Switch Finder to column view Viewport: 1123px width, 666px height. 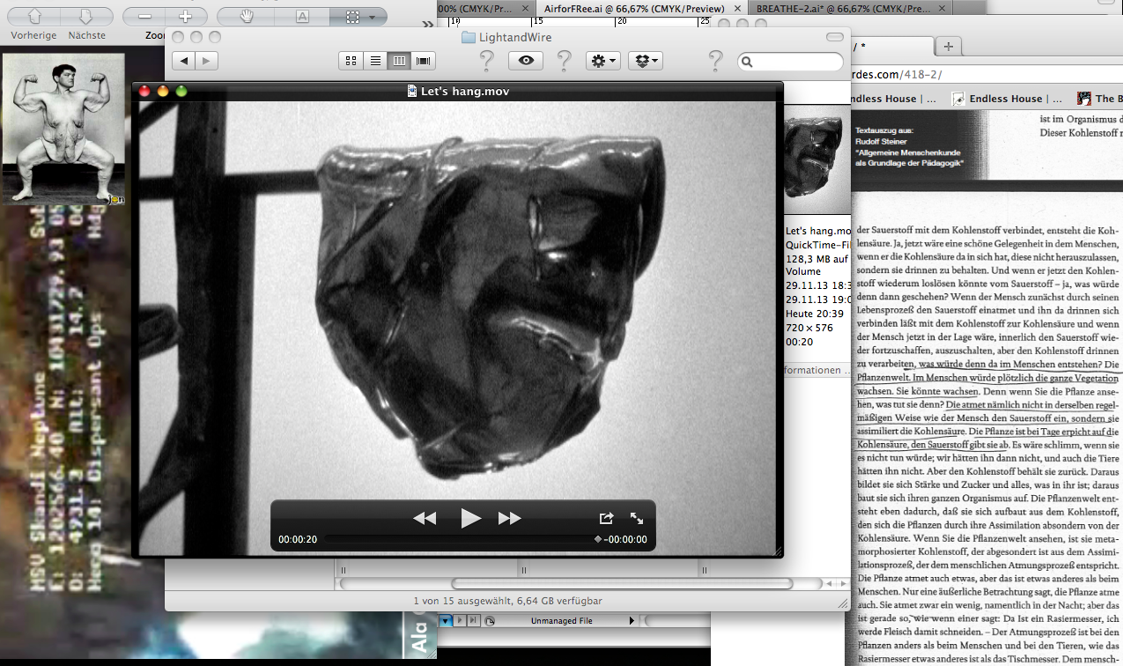[399, 61]
